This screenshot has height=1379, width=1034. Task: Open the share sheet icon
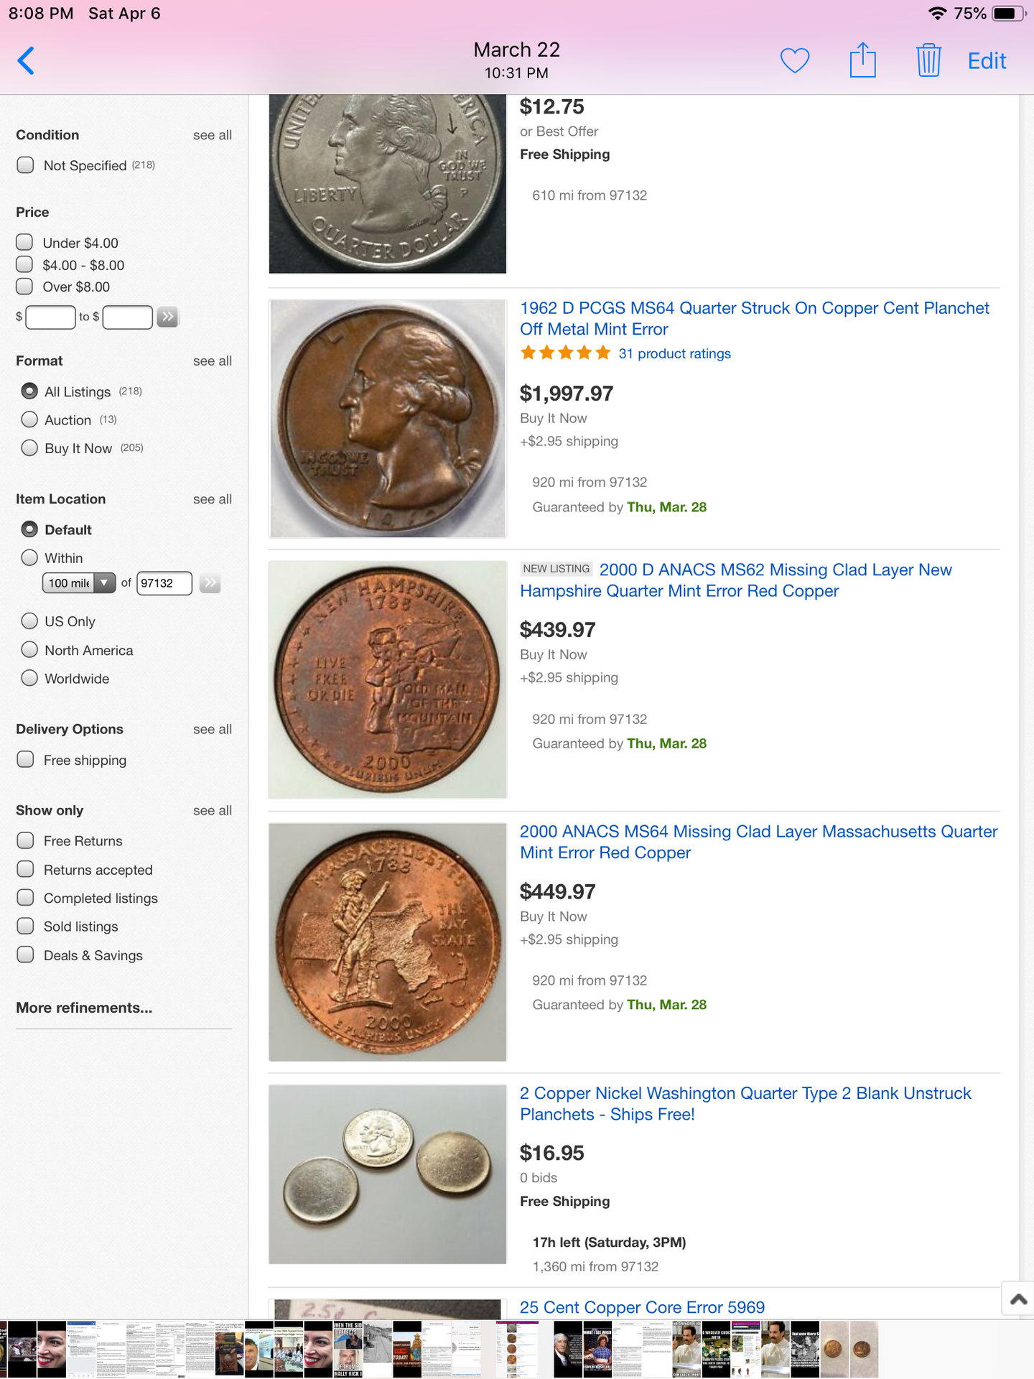(862, 60)
